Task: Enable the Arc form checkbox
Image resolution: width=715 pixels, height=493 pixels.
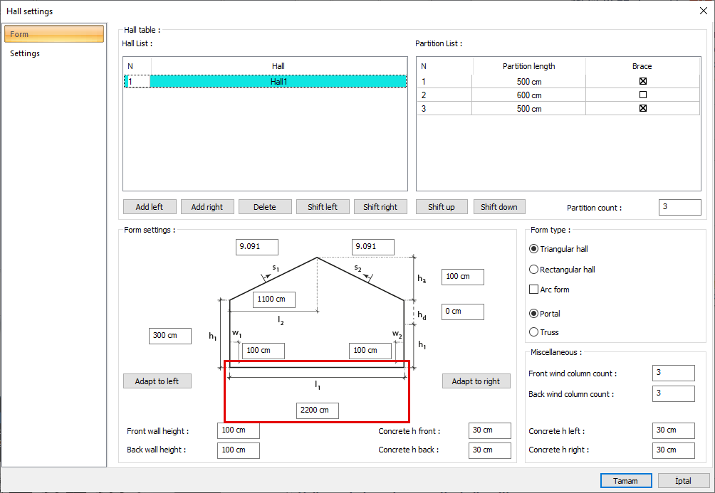Action: click(534, 290)
